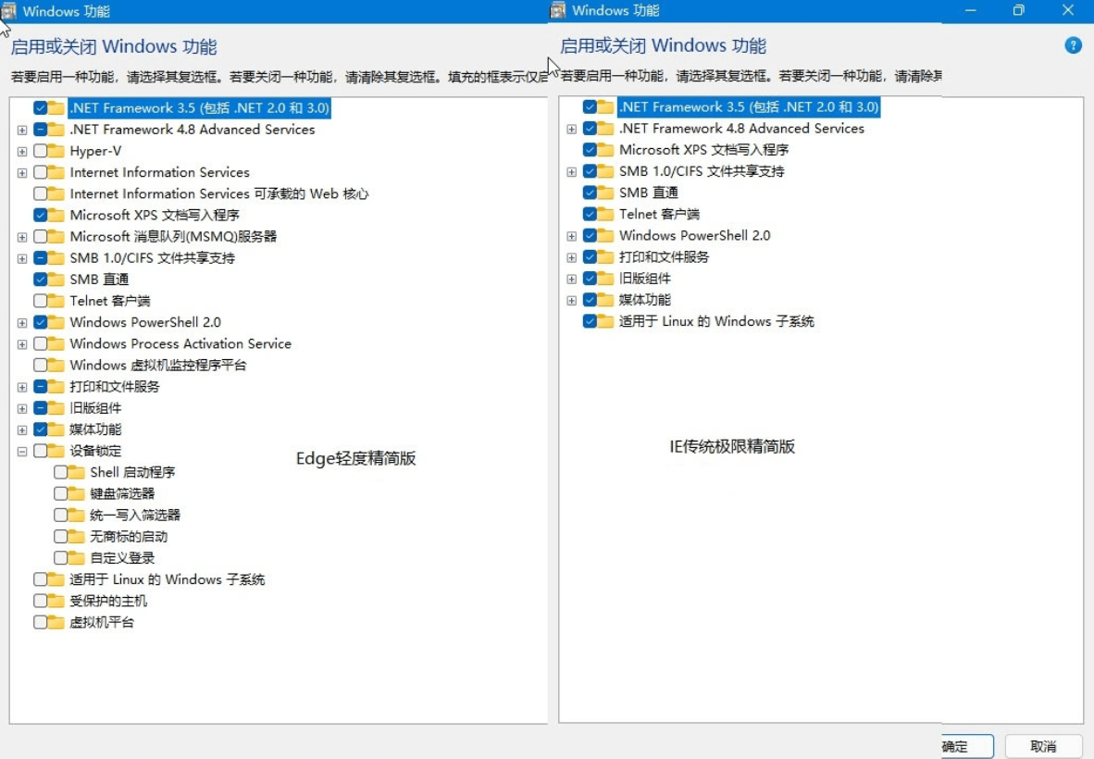The width and height of the screenshot is (1094, 759).
Task: Click the help question mark icon
Action: coord(1073,45)
